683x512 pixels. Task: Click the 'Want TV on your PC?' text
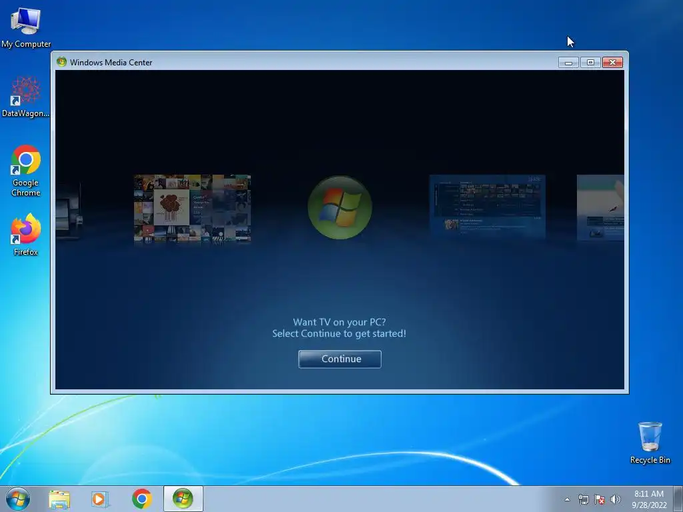click(339, 322)
